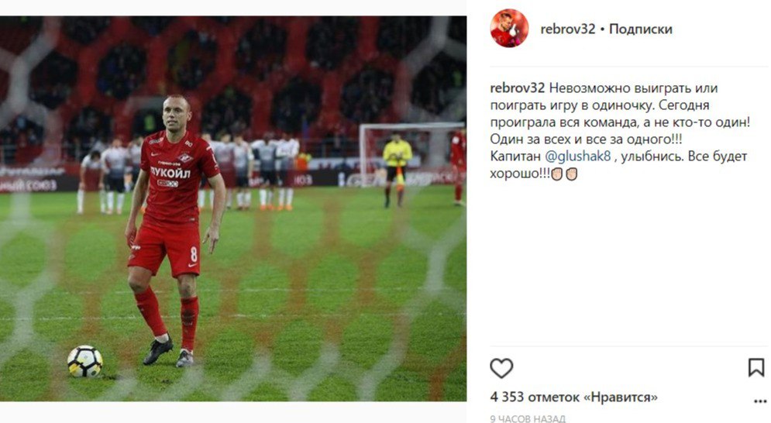The image size is (771, 423).
Task: Click the soccer ball in the photo
Action: pos(85,362)
